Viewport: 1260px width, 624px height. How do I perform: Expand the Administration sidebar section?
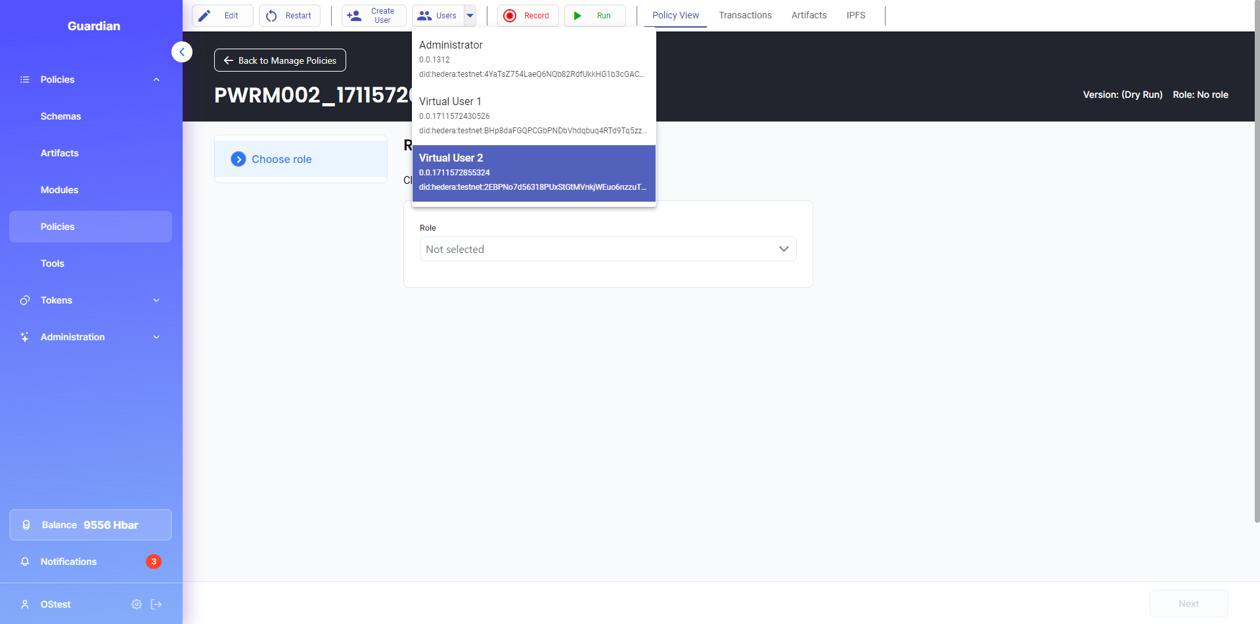[156, 337]
